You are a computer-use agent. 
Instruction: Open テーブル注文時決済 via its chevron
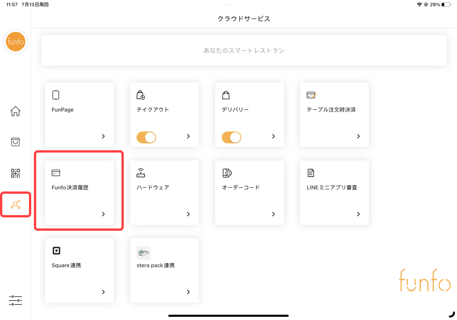point(358,136)
